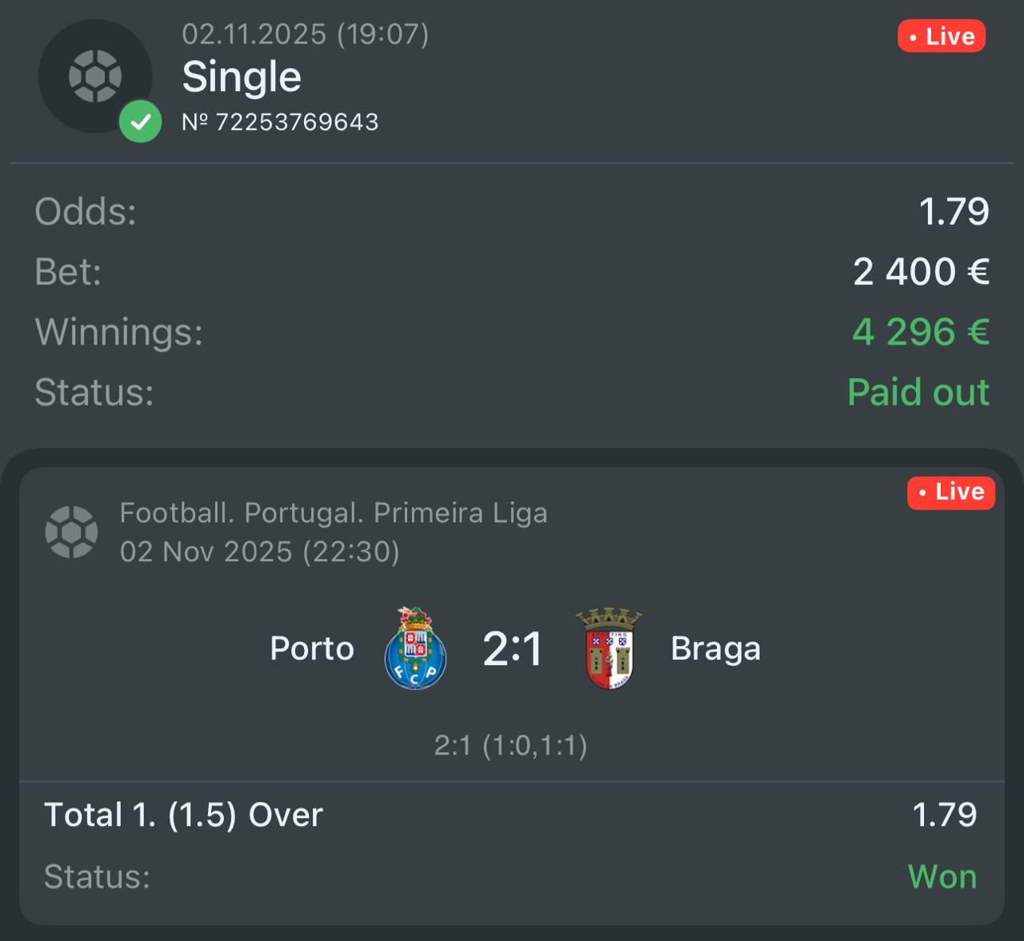Click the Braga club crest
Viewport: 1024px width, 941px height.
tap(610, 648)
